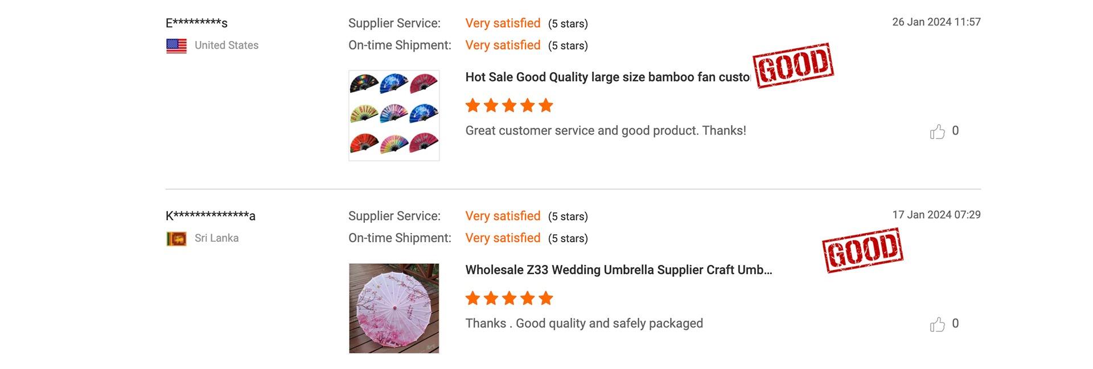Click the Sri Lanka flag icon

[x=176, y=239]
